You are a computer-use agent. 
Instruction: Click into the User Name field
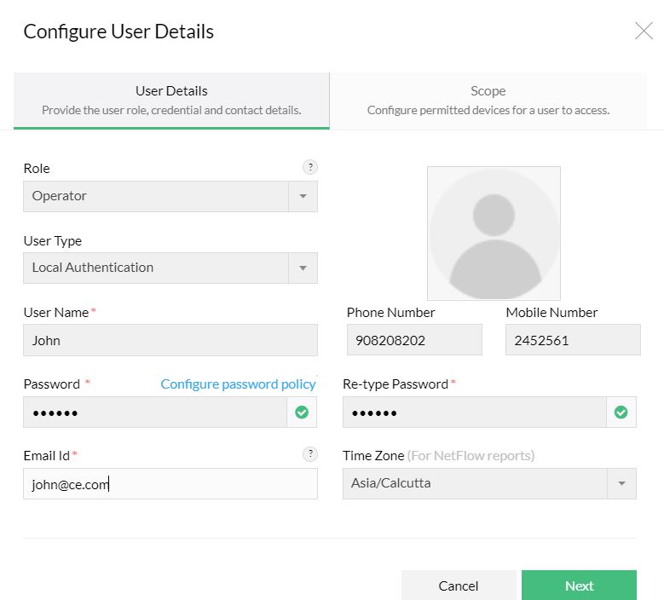170,340
